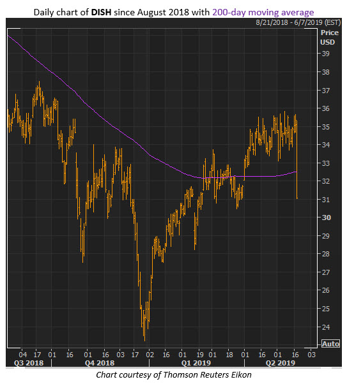Click the USD currency label
The image size is (347, 384).
327,42
